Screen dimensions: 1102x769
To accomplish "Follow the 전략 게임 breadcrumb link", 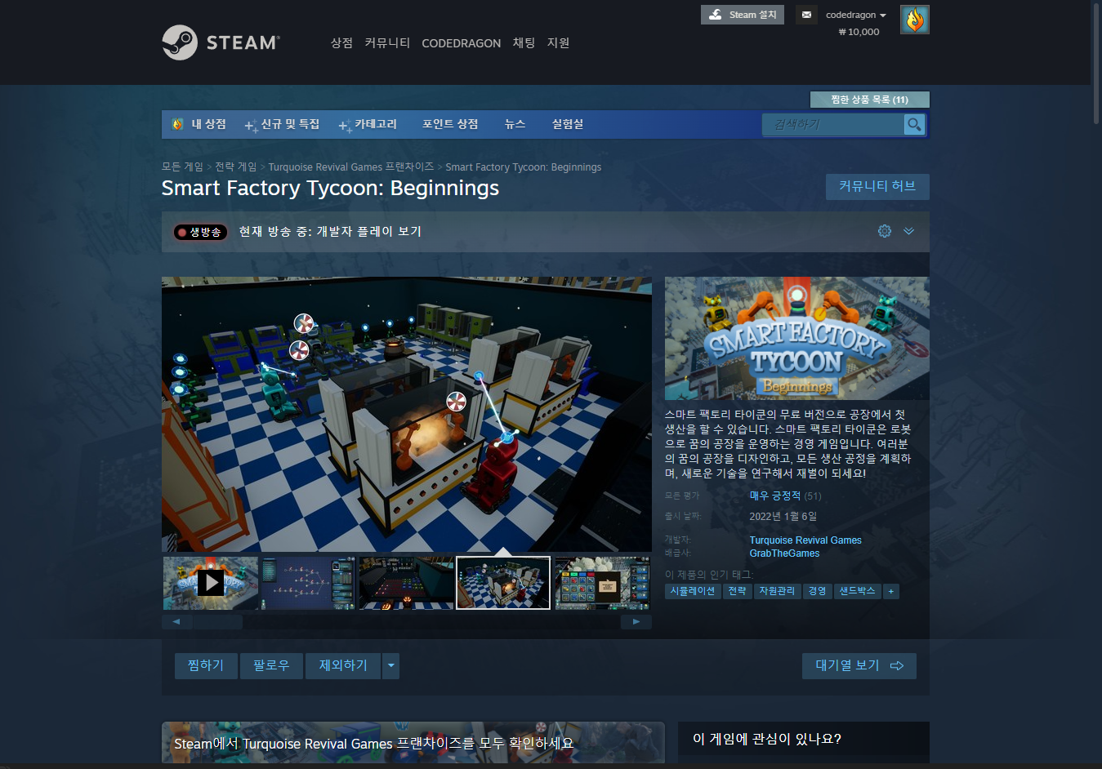I will [235, 167].
